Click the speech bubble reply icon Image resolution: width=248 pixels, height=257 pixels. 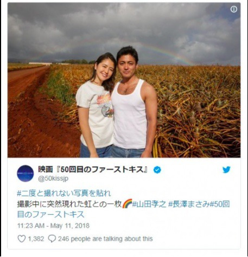52,239
